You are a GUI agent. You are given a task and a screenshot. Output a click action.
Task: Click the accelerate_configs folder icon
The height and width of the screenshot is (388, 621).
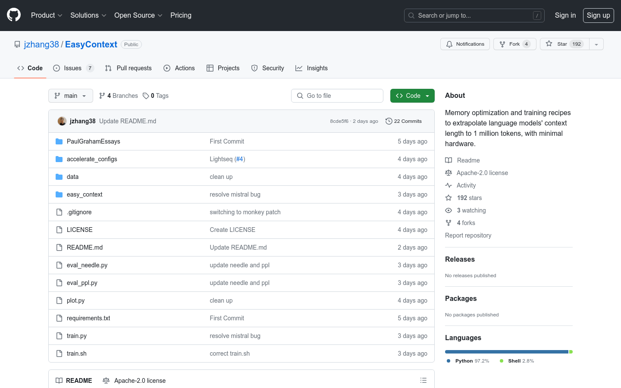[59, 159]
